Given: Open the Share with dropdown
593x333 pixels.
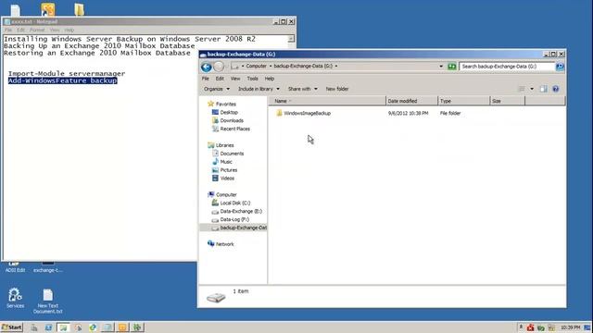Looking at the screenshot, I should click(x=303, y=89).
